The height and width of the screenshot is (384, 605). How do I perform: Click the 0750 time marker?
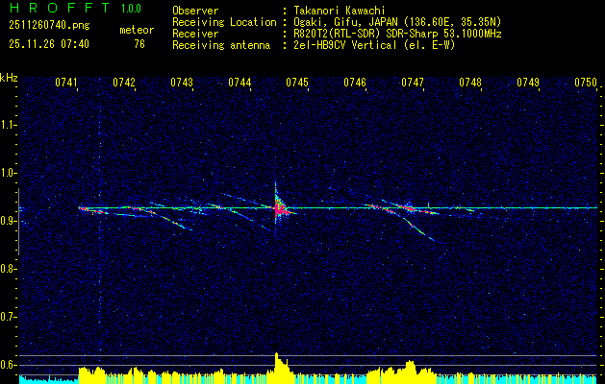pos(586,83)
